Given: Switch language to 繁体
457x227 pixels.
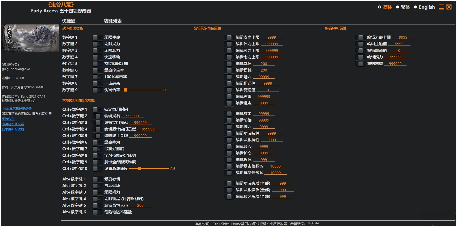Looking at the screenshot, I should coord(403,7).
